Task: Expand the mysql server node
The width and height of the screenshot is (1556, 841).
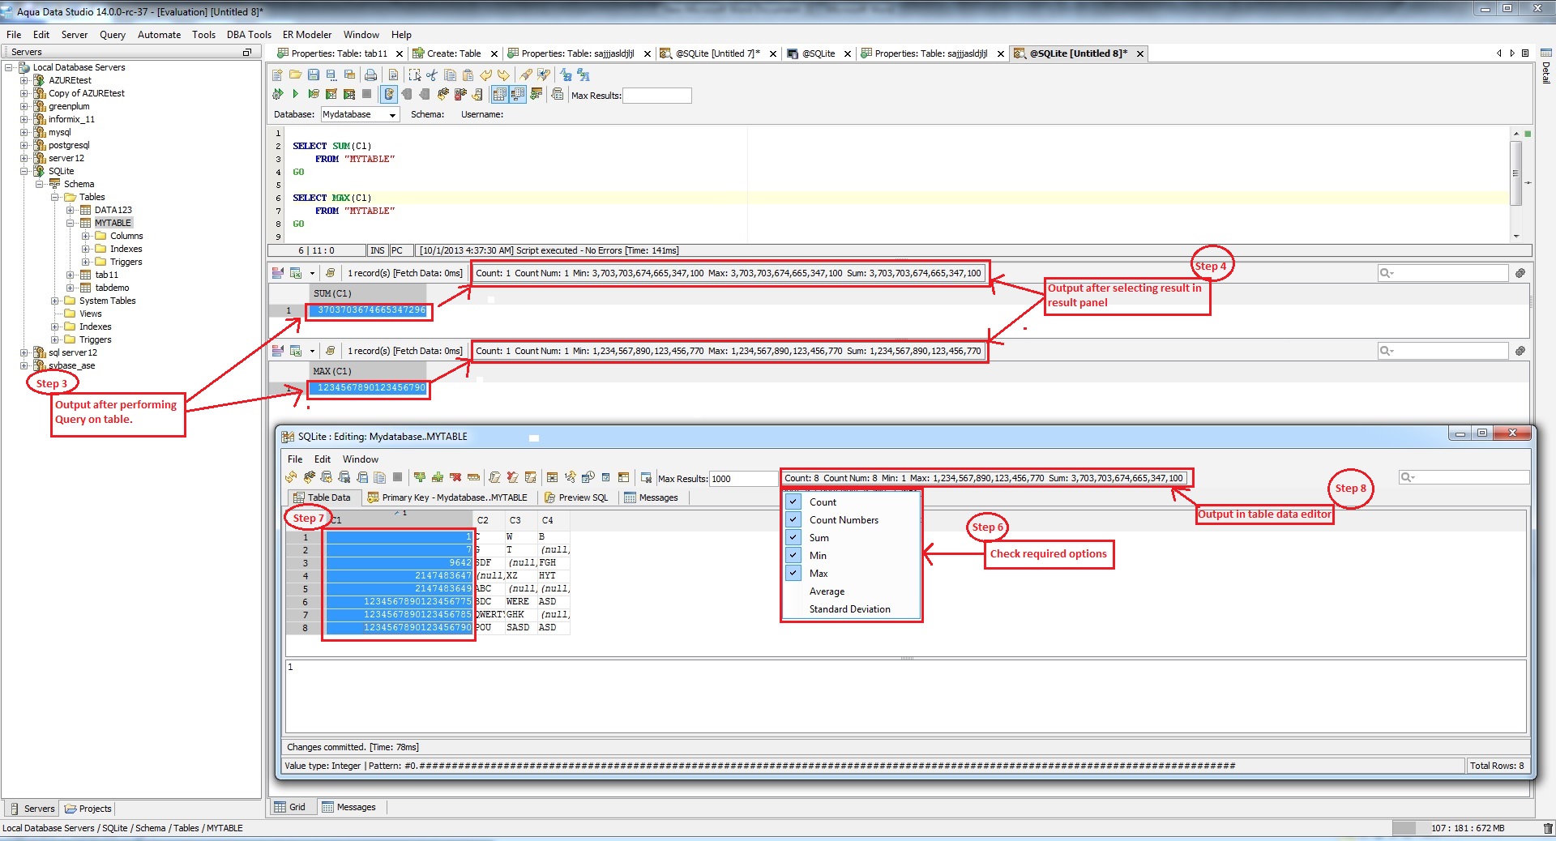Action: pyautogui.click(x=24, y=132)
